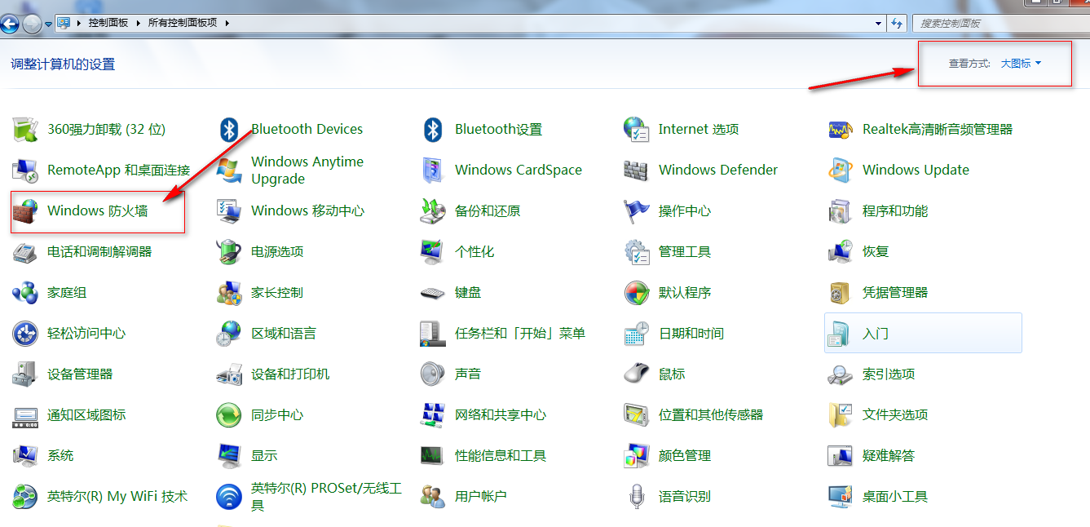Screen dimensions: 1090x527
Task: Expand the arrow after 所有控制面板项 breadcrumb
Action: click(227, 23)
